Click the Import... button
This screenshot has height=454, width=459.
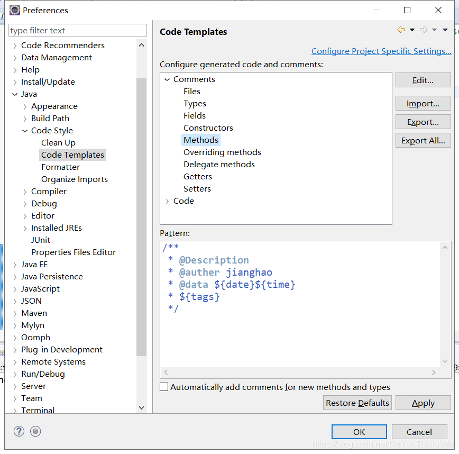point(423,103)
